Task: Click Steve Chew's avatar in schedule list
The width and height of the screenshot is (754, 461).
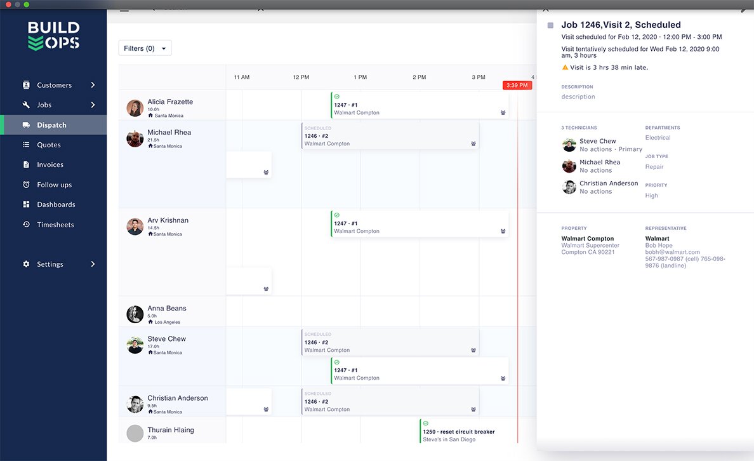Action: pyautogui.click(x=135, y=345)
